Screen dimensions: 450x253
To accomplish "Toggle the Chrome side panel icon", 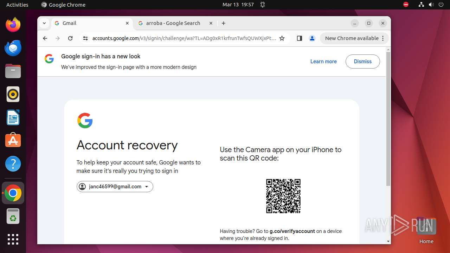I will coord(299,38).
